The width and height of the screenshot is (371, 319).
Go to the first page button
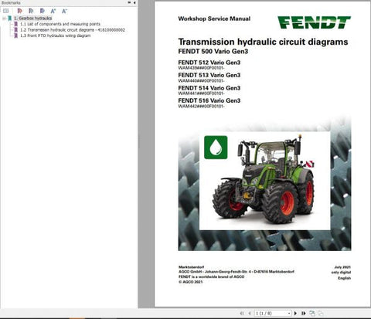tap(242, 313)
